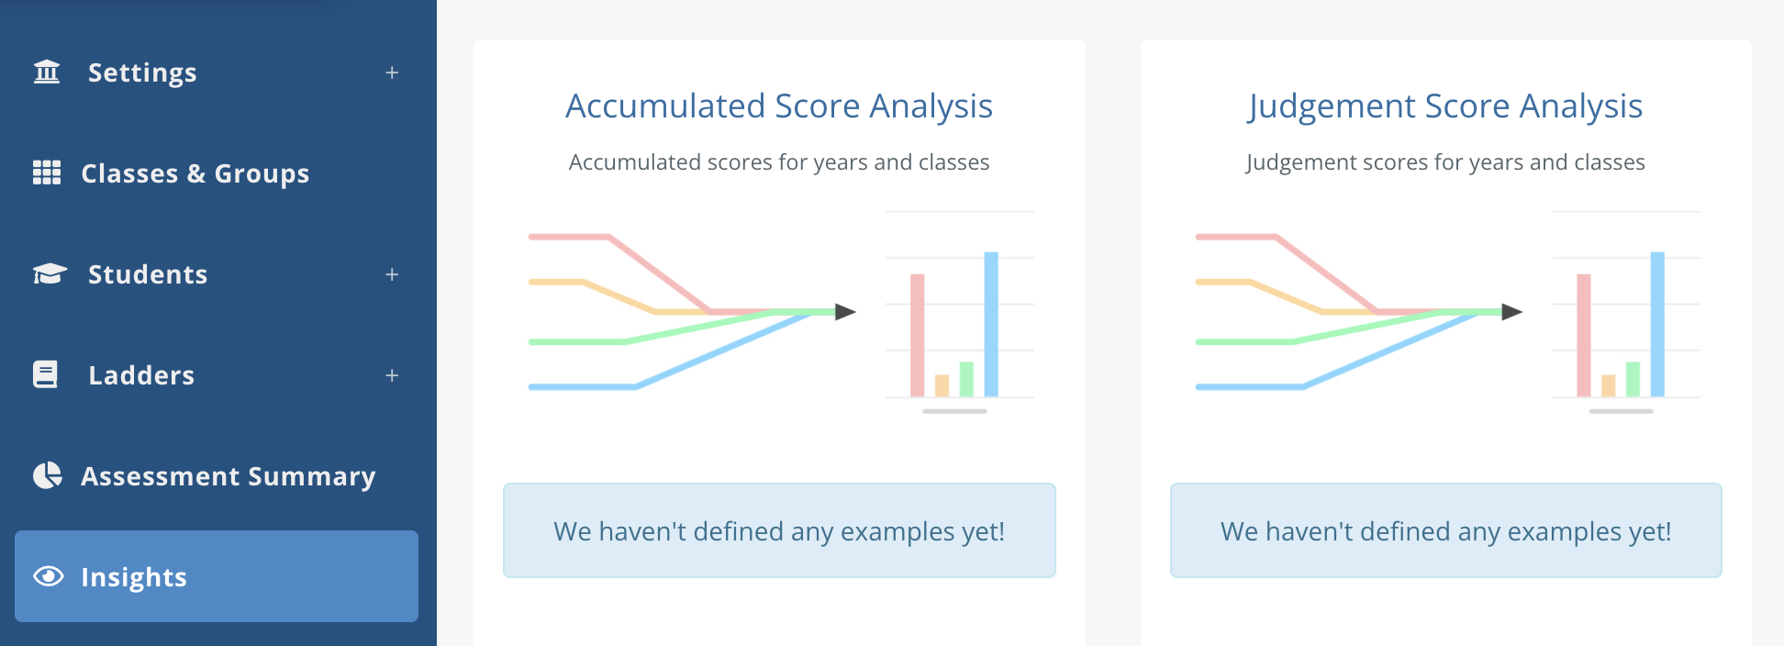Screen dimensions: 1784x646
Task: Open the Classes & Groups menu item
Action: point(217,173)
